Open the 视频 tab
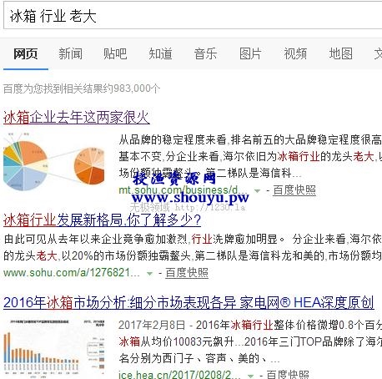382x379 pixels. 295,53
